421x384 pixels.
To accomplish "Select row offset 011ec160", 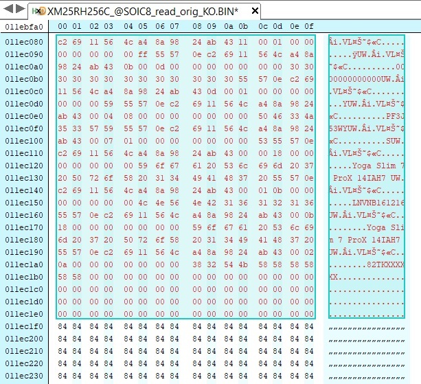I will click(24, 215).
